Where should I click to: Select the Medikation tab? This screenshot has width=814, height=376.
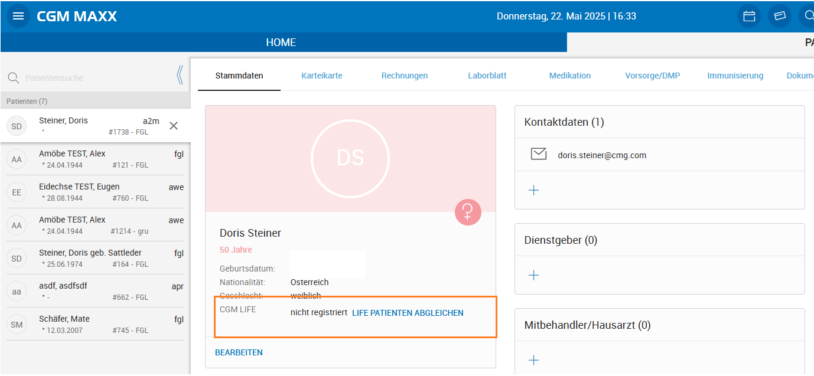[569, 76]
